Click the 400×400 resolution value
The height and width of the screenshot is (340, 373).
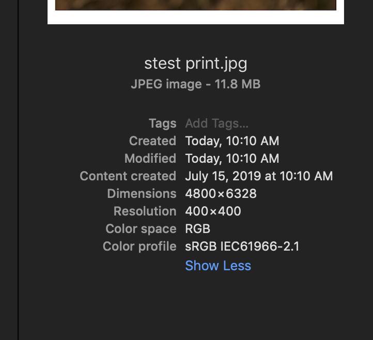click(x=213, y=211)
